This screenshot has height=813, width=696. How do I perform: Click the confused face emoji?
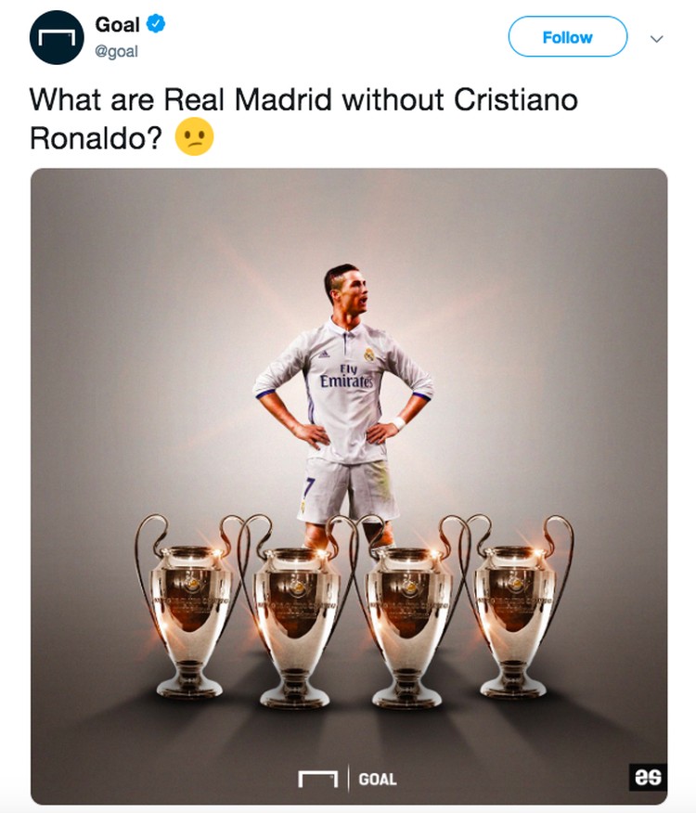click(x=195, y=136)
